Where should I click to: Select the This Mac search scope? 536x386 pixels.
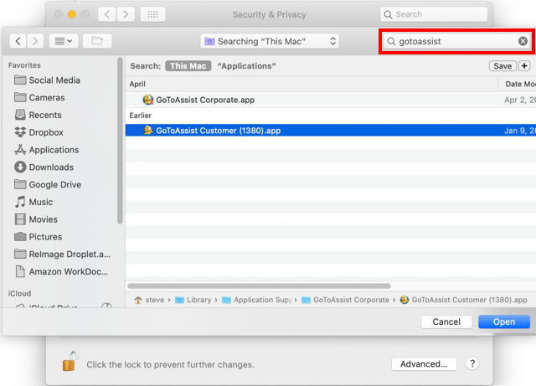[x=188, y=66]
